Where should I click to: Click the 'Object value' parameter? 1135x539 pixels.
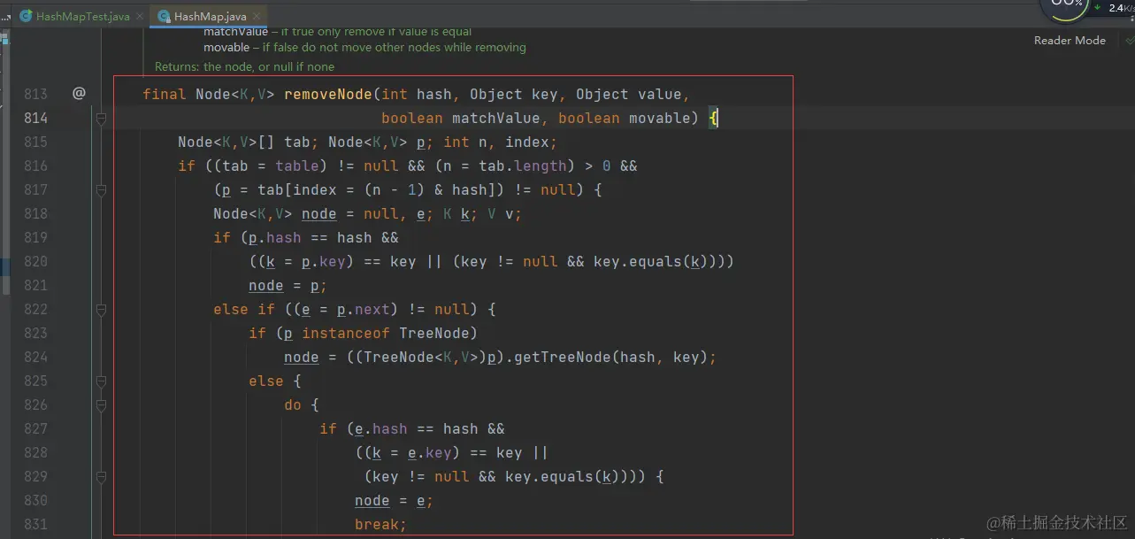point(628,94)
